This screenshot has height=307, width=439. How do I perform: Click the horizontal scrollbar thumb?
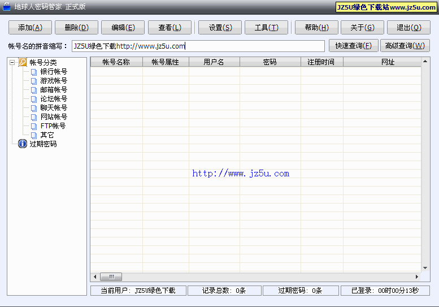[111, 276]
